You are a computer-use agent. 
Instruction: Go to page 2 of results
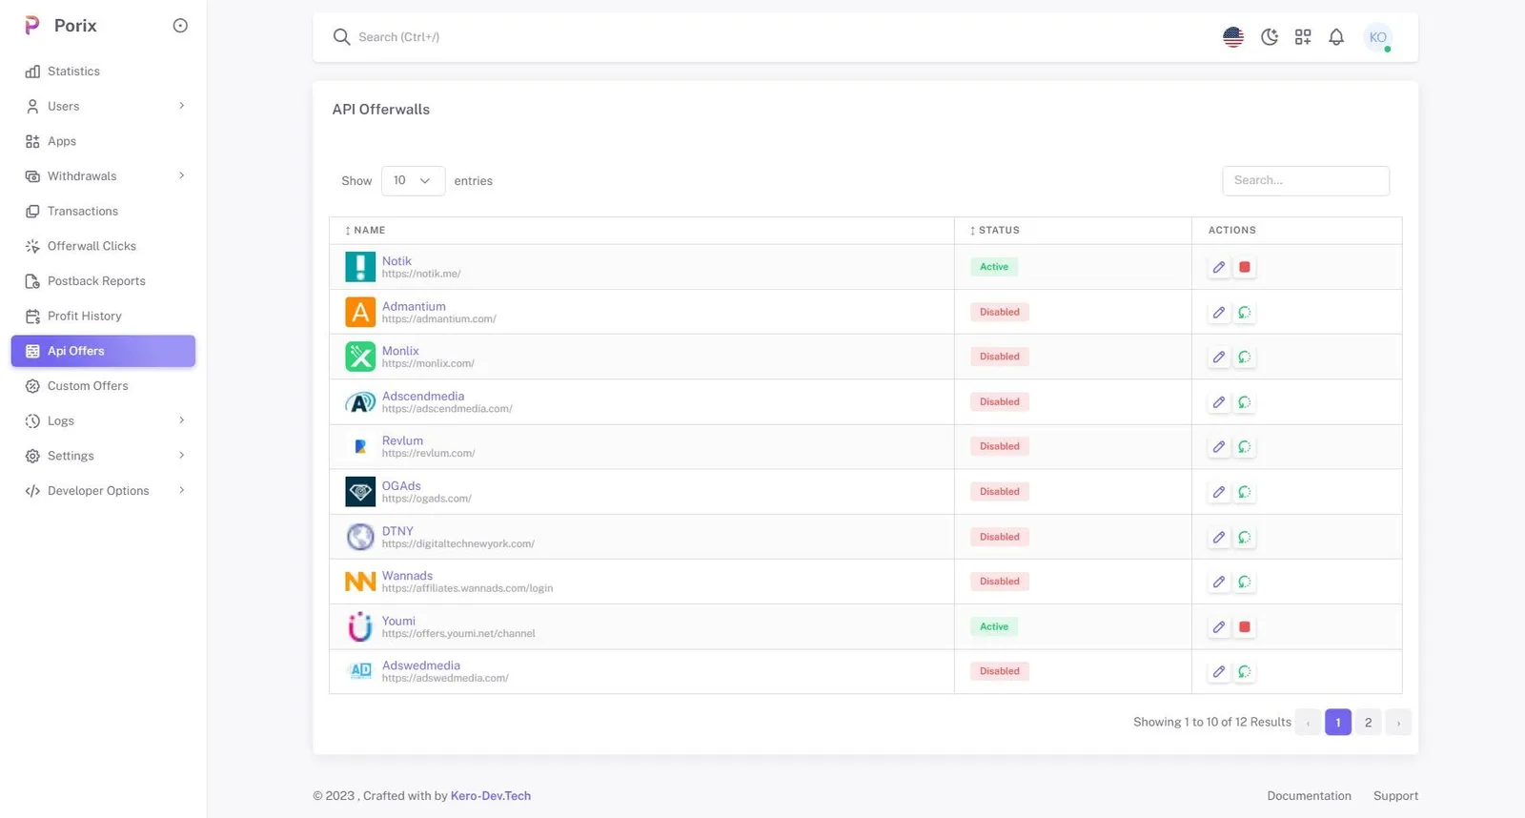pos(1368,723)
